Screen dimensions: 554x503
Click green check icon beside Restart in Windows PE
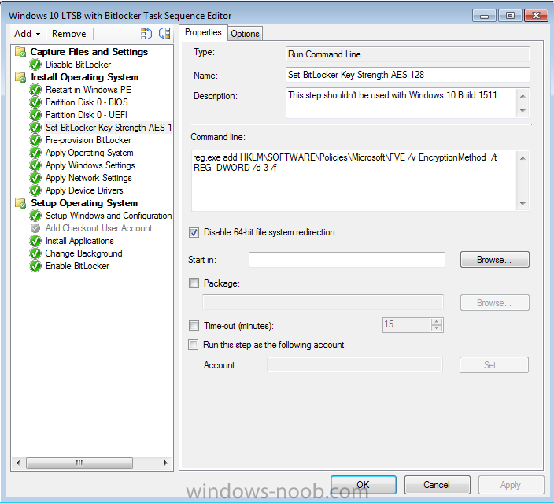pos(35,90)
